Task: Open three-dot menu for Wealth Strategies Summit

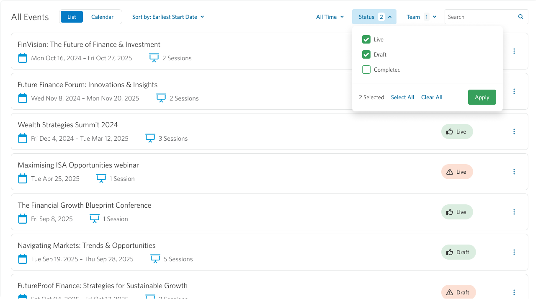Action: point(514,131)
